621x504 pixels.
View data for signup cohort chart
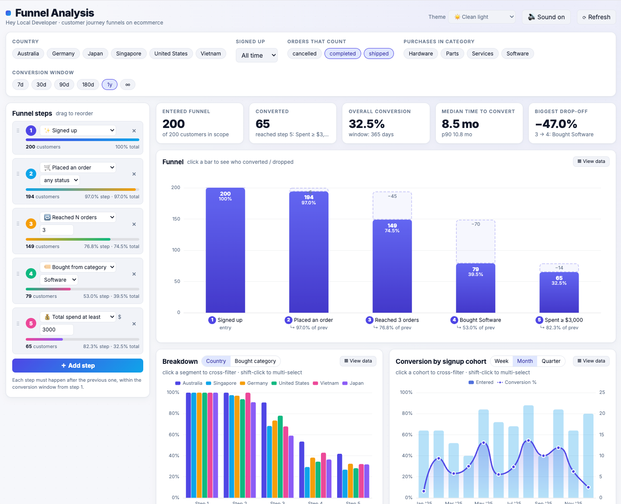591,361
